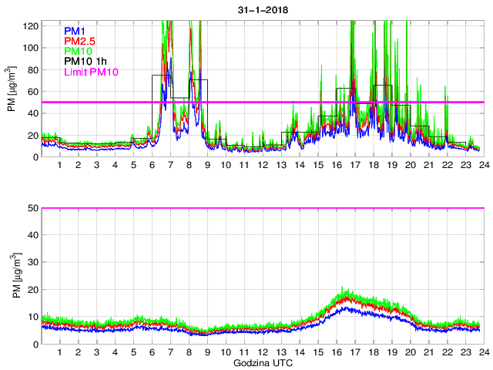Click the 80 tick on top y-axis
The height and width of the screenshot is (370, 493).
32,69
